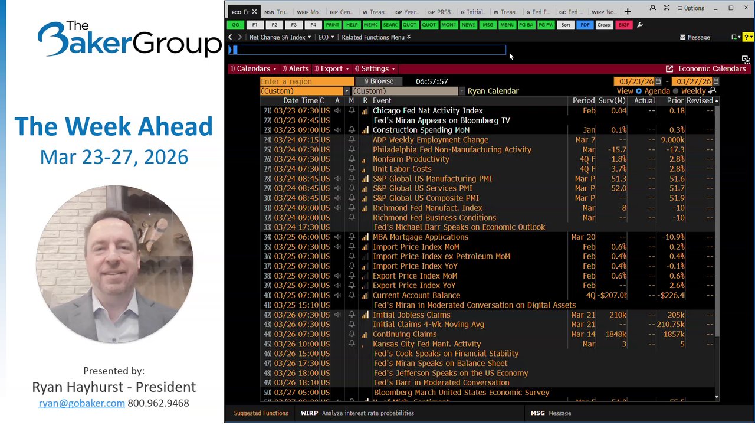Open the Alerts menu item
Viewport: 755px width, 425px height.
[296, 68]
